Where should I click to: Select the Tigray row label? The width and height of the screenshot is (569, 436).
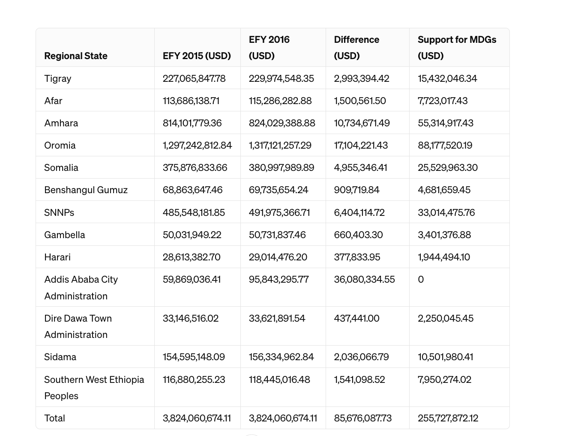click(58, 78)
